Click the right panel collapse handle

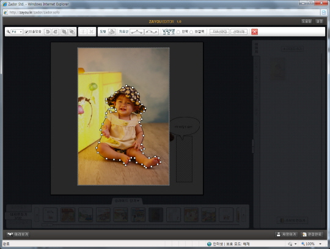[x=253, y=146]
